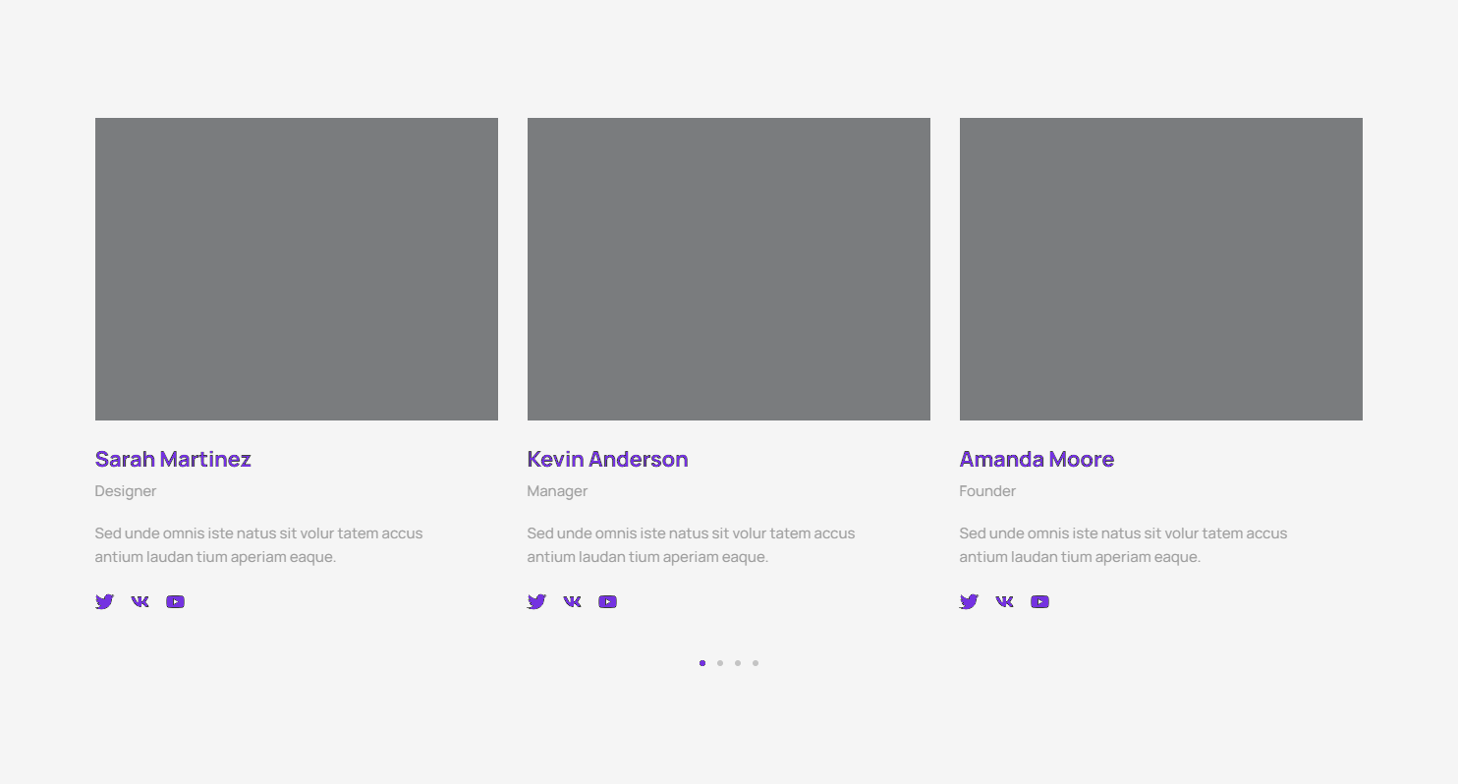Click Sarah Martinez's photo placeholder
1458x784 pixels.
coord(297,269)
